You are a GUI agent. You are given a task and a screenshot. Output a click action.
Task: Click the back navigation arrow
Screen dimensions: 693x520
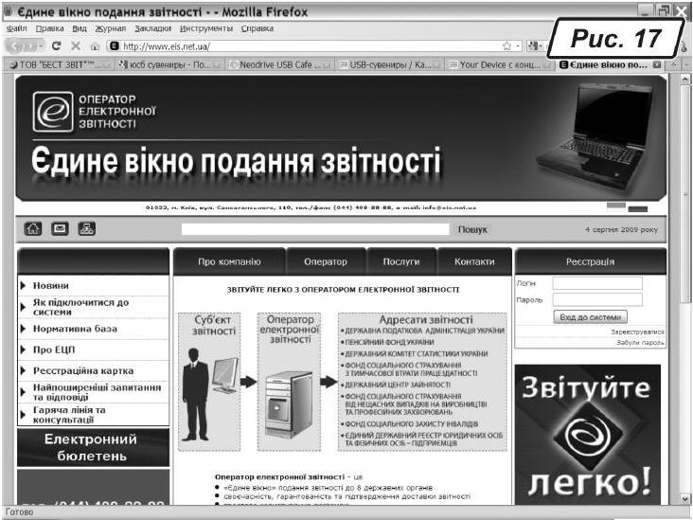[x=16, y=45]
